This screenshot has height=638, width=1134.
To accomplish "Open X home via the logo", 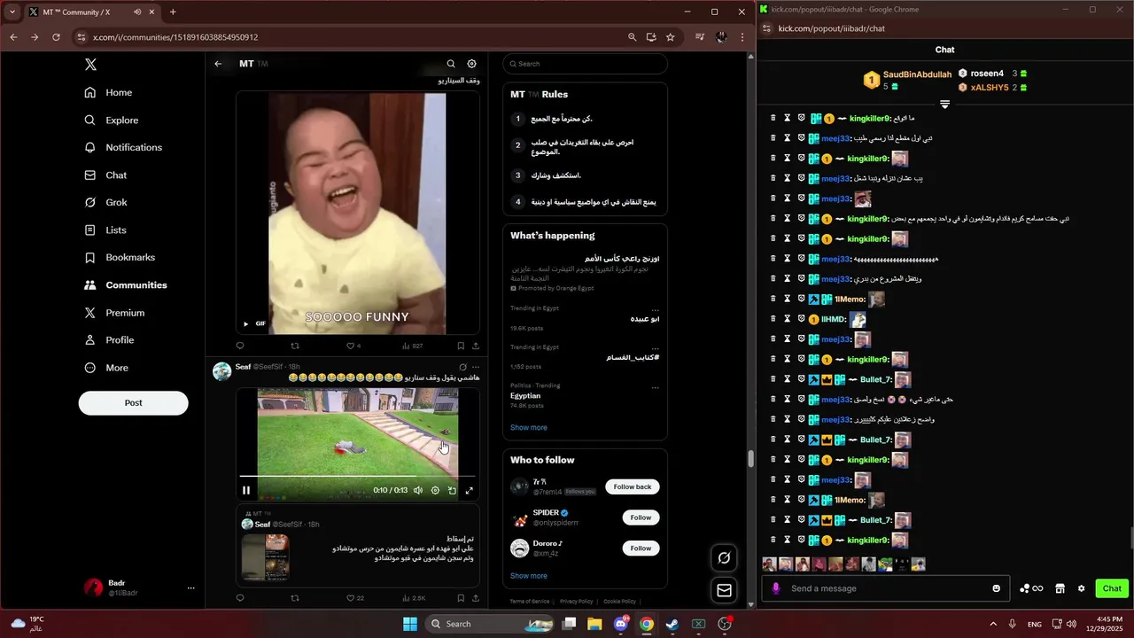I will click(90, 65).
